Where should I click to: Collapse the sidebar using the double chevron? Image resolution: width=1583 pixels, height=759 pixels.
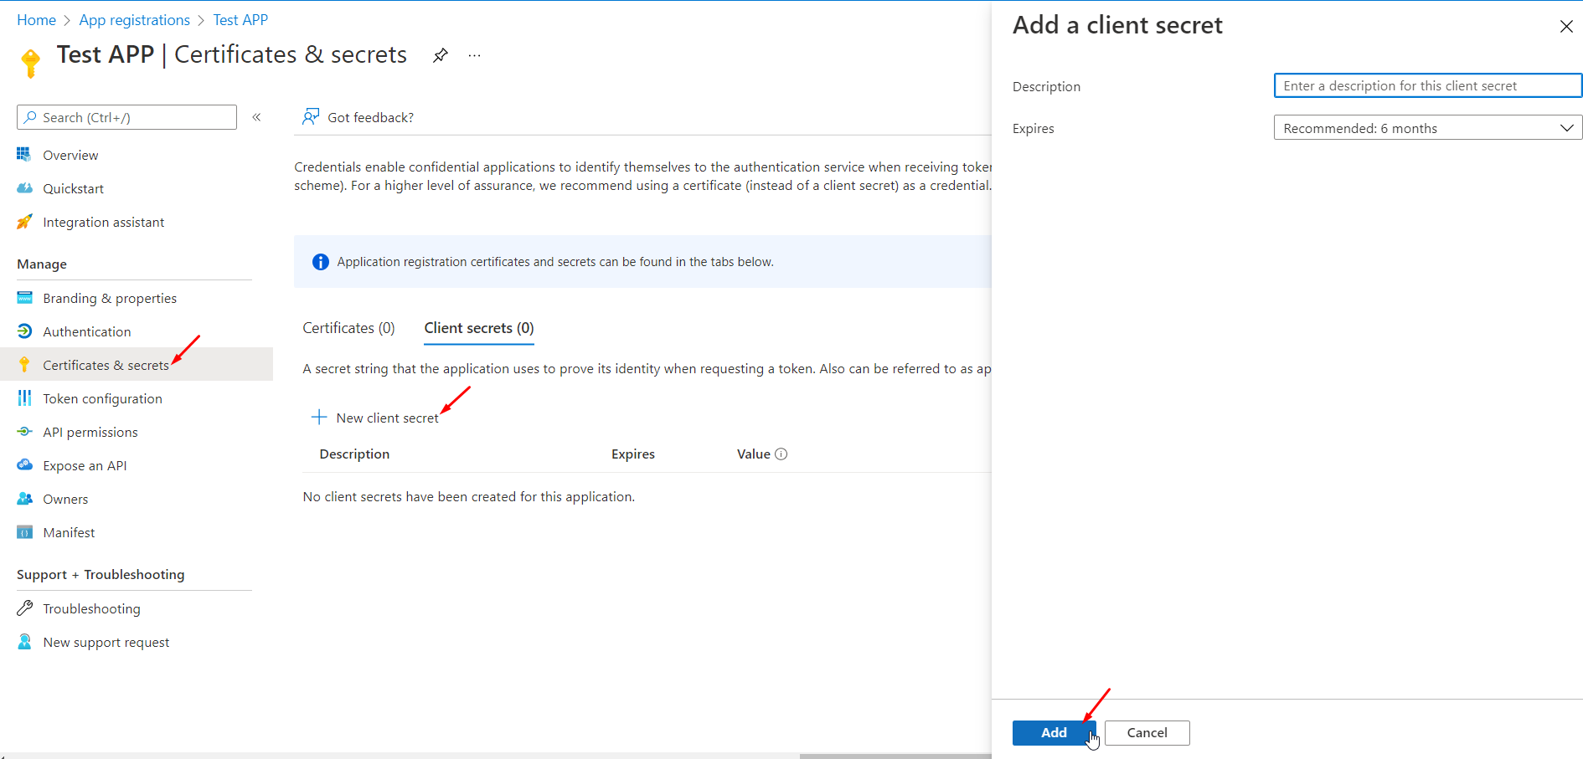tap(257, 117)
